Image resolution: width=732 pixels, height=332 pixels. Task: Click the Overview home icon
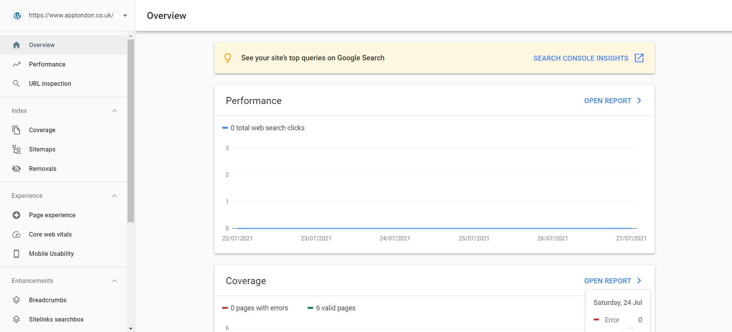point(16,45)
